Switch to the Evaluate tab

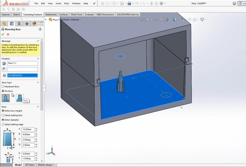(x=89, y=14)
